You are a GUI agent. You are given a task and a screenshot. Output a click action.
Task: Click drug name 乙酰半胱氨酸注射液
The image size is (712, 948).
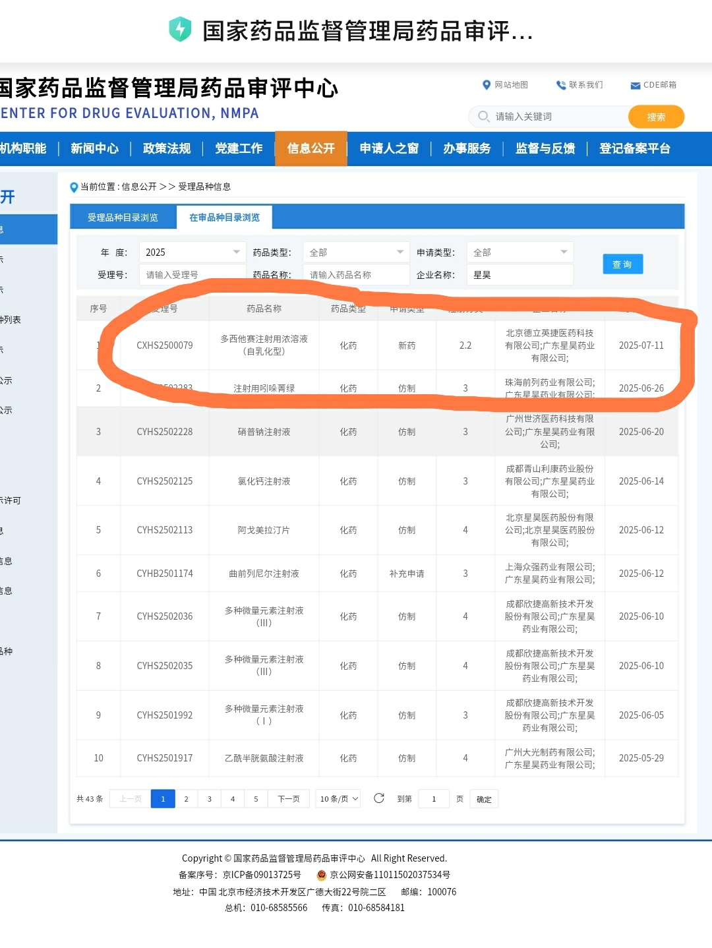264,758
